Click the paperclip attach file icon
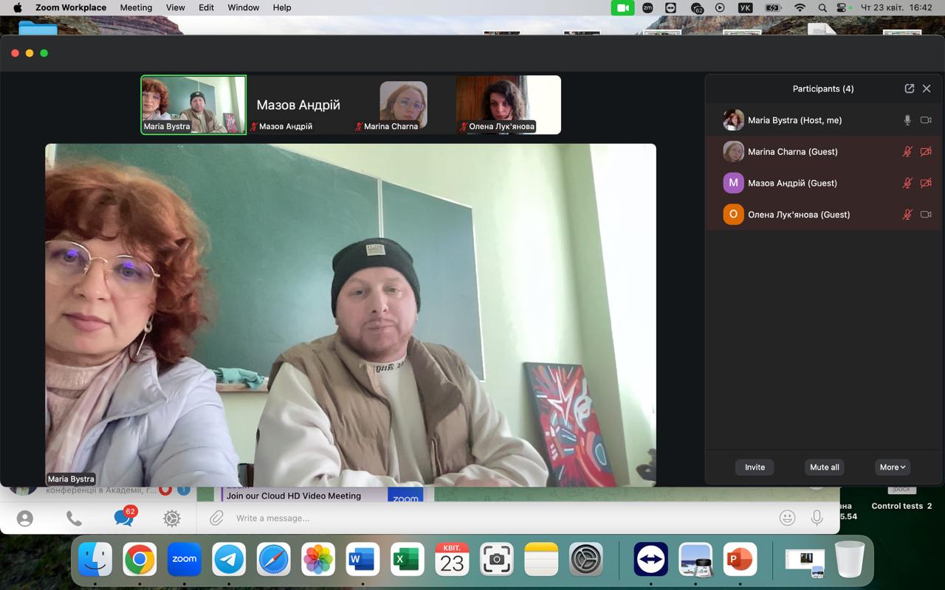Viewport: 945px width, 590px height. pyautogui.click(x=216, y=518)
